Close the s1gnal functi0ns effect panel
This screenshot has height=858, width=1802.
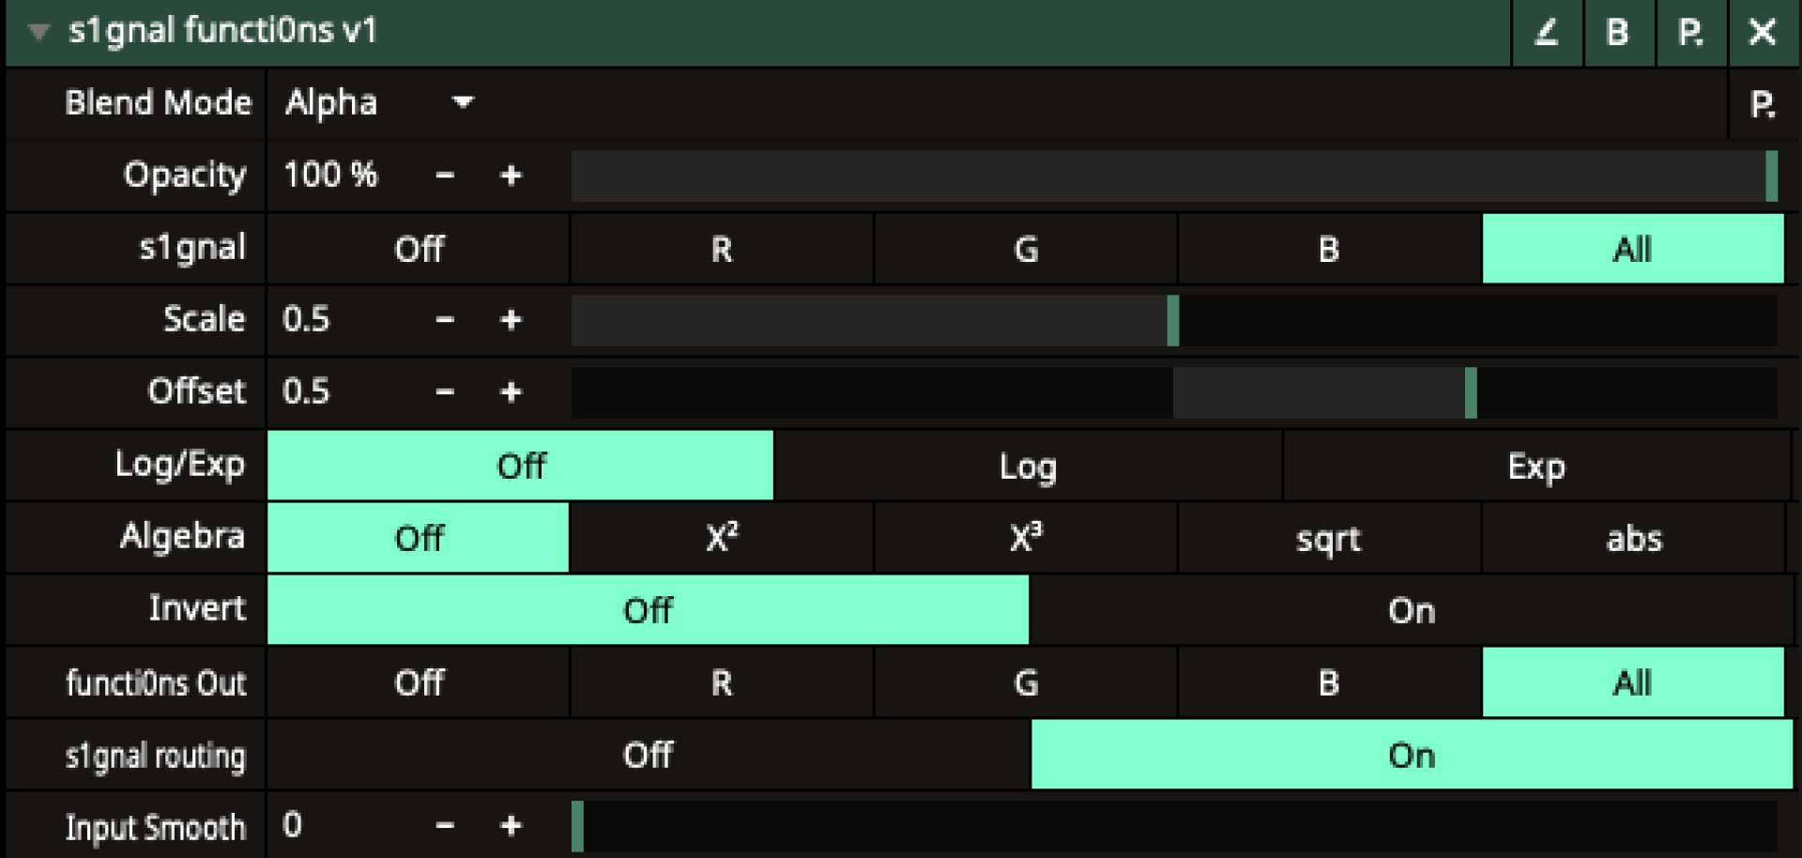[1762, 33]
